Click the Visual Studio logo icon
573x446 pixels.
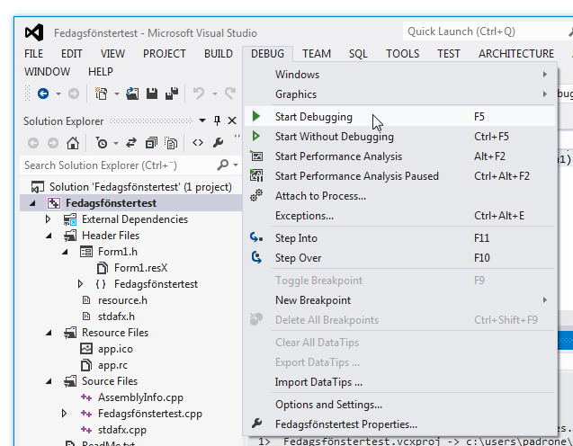point(34,32)
